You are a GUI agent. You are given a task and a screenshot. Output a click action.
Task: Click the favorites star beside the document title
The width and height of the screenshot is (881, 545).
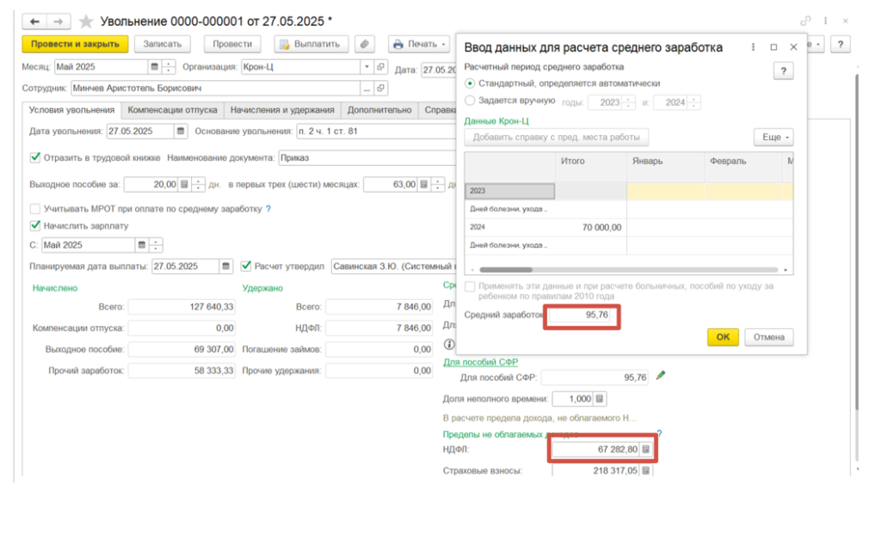click(86, 21)
